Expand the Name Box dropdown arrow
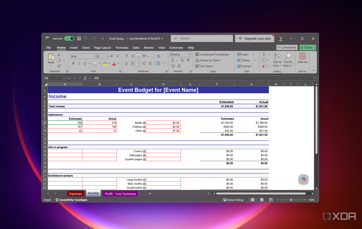 pyautogui.click(x=64, y=78)
